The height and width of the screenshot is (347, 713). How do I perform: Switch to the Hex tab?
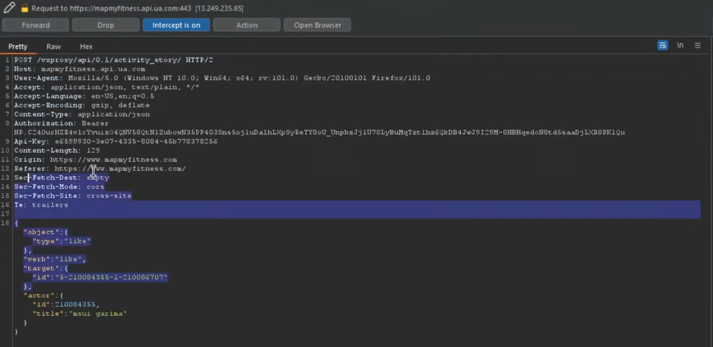[86, 47]
